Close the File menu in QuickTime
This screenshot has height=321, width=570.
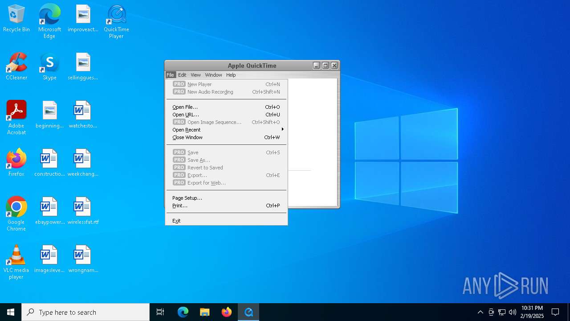[170, 75]
